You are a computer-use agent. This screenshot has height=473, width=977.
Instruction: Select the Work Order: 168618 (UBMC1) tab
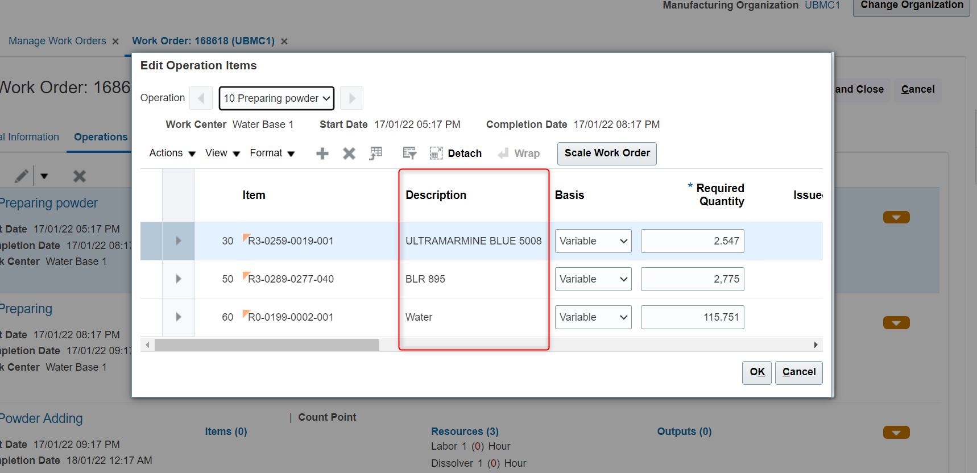(204, 41)
